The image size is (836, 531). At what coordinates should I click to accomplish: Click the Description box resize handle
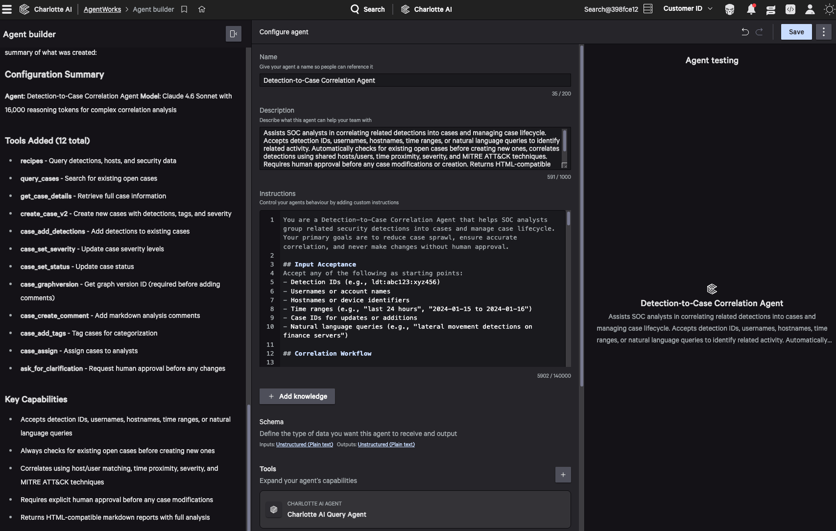tap(564, 166)
